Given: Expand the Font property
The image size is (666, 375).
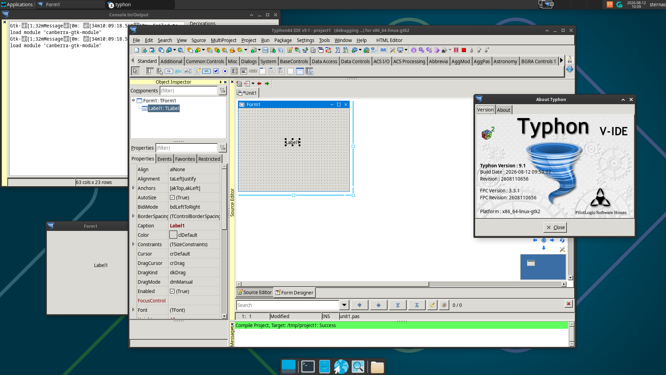Looking at the screenshot, I should [133, 310].
